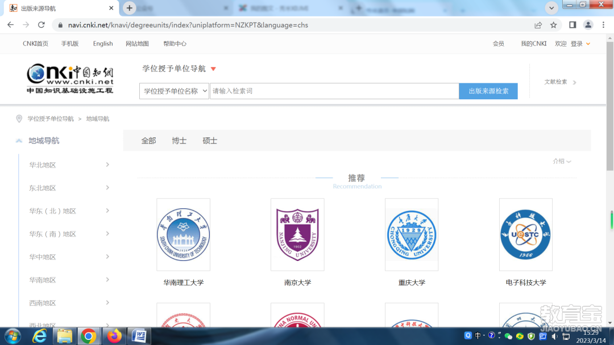Click the 华南理工大学 name text
This screenshot has width=614, height=345.
coord(184,283)
